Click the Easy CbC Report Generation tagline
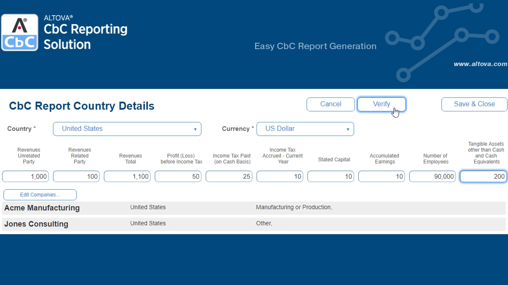 (x=315, y=46)
